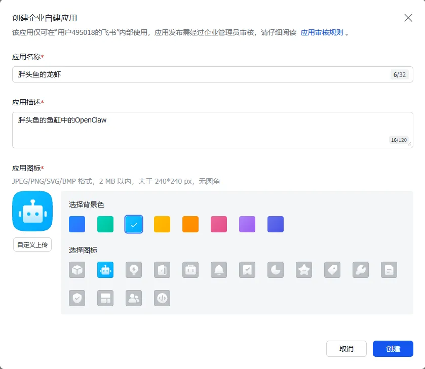Pick the price tag app icon

pyautogui.click(x=332, y=270)
